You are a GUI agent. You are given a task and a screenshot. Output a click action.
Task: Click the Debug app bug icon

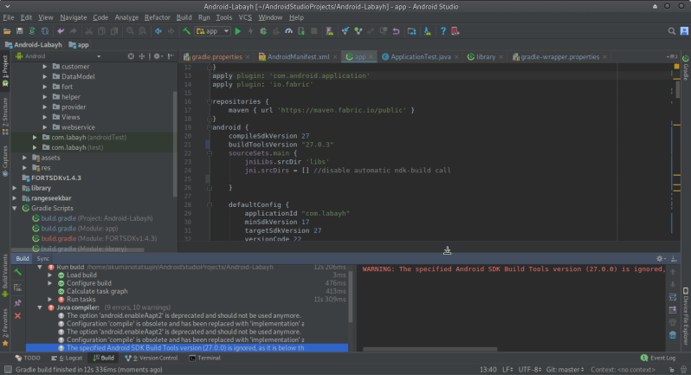click(263, 31)
